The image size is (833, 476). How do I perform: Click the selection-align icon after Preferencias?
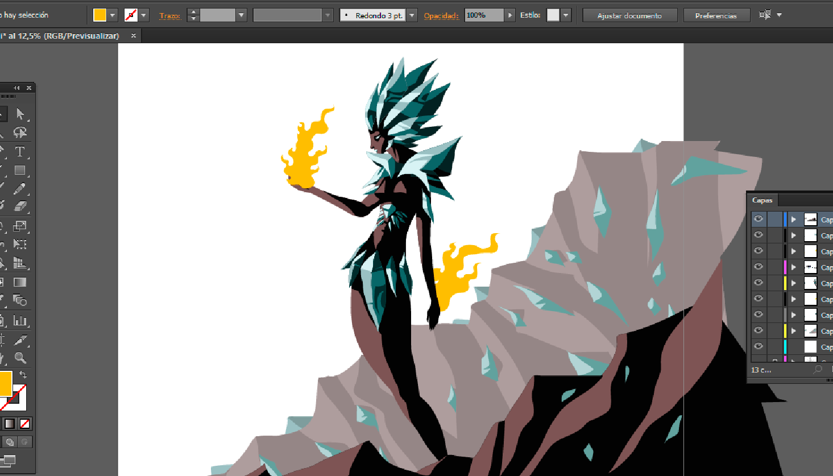point(765,15)
